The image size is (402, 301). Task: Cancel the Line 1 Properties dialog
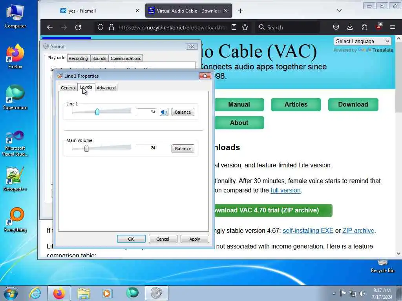(x=163, y=239)
